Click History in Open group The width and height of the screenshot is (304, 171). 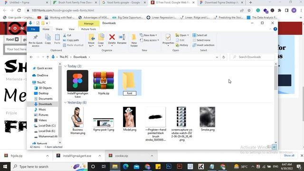pos(181,45)
